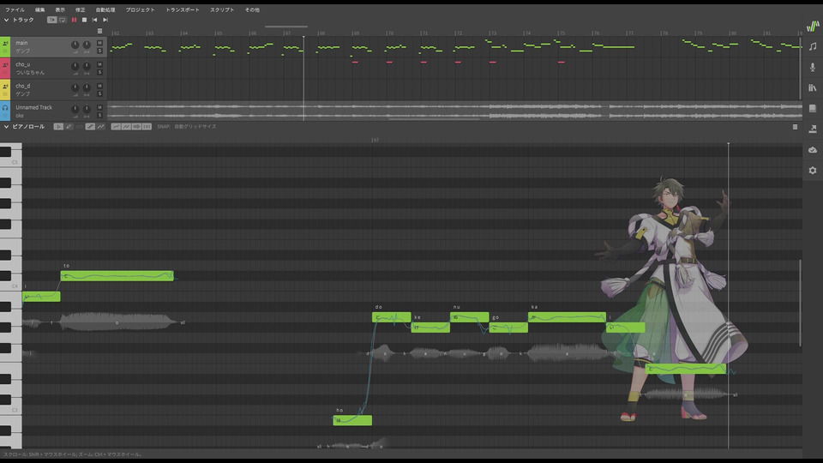The width and height of the screenshot is (823, 463).
Task: Mute the main track
Action: 99,43
